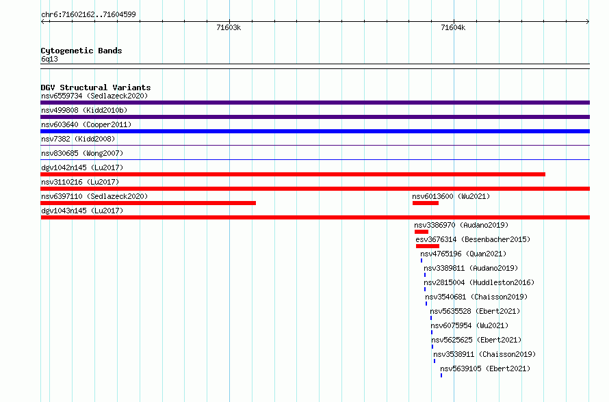Click nsv5625625 (Ebert2021) label
The image size is (609, 402).
click(x=476, y=340)
